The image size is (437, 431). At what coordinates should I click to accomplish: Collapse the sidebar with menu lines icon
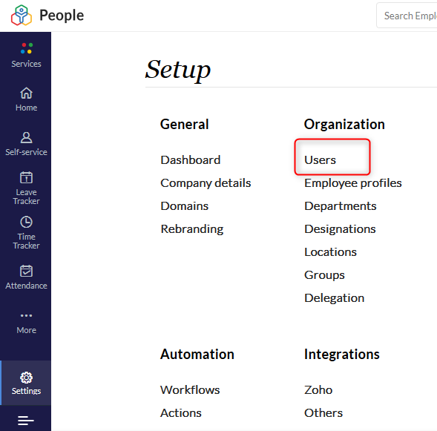[x=26, y=421]
